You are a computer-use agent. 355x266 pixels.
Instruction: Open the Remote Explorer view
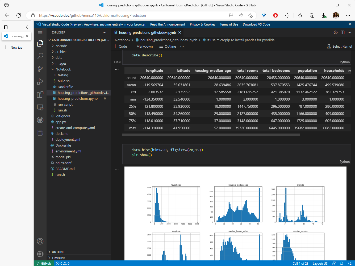pos(40,107)
